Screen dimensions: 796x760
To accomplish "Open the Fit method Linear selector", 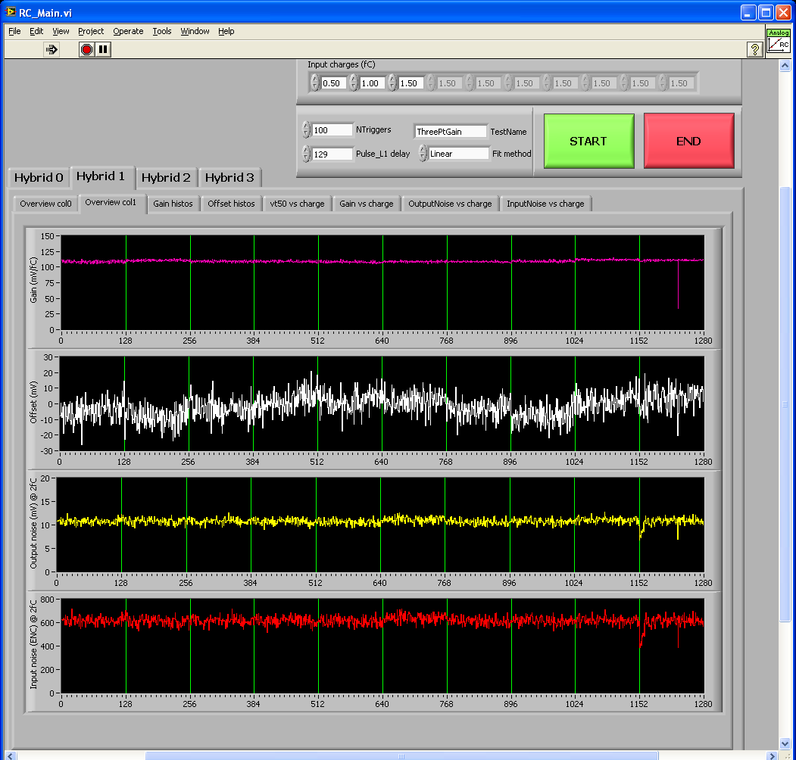I will click(x=459, y=154).
